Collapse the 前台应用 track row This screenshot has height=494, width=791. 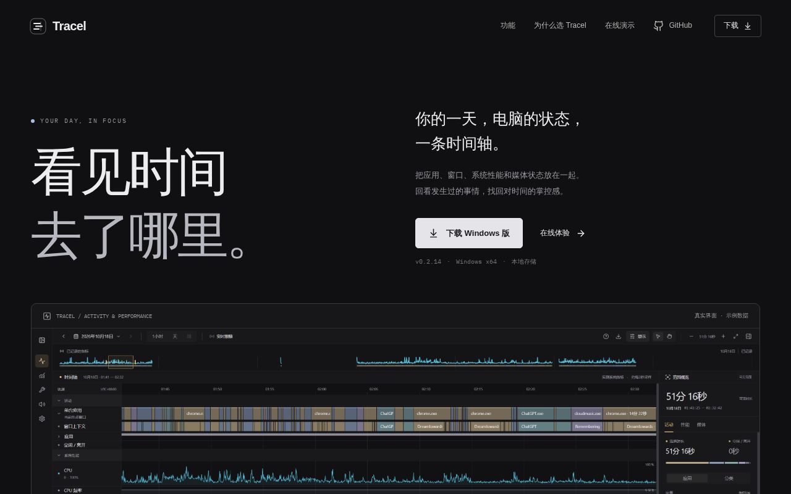[x=59, y=413]
